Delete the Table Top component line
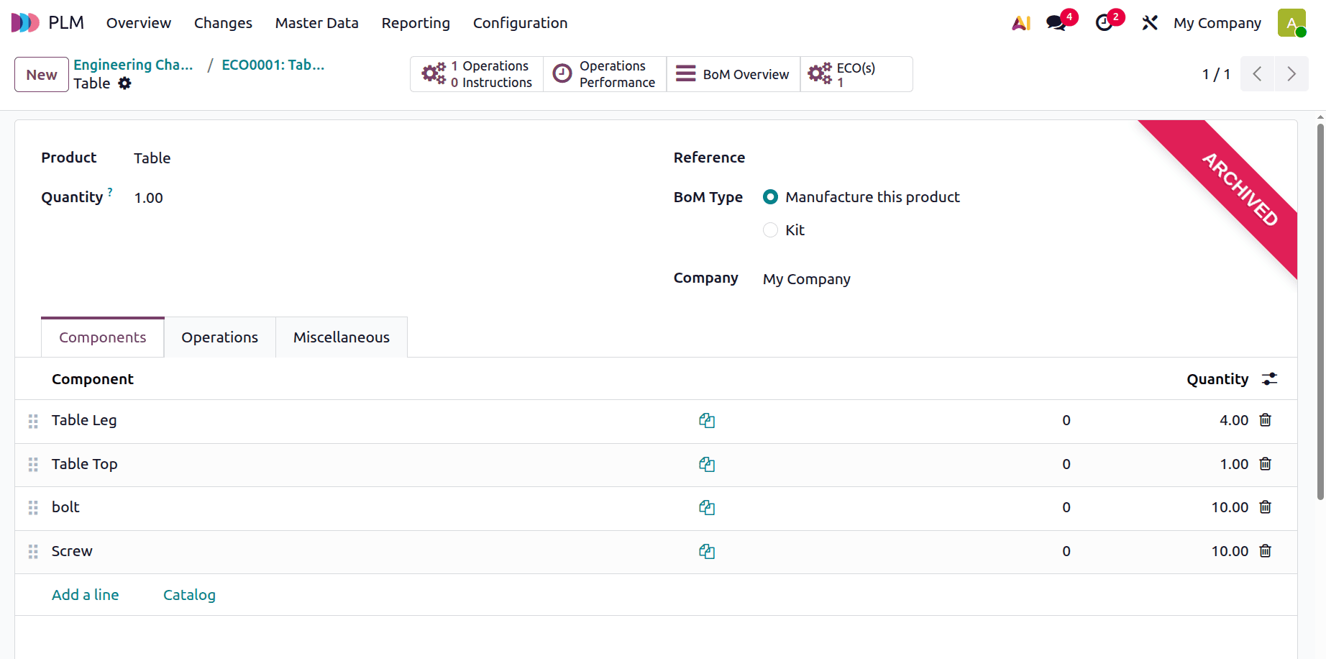 point(1266,464)
